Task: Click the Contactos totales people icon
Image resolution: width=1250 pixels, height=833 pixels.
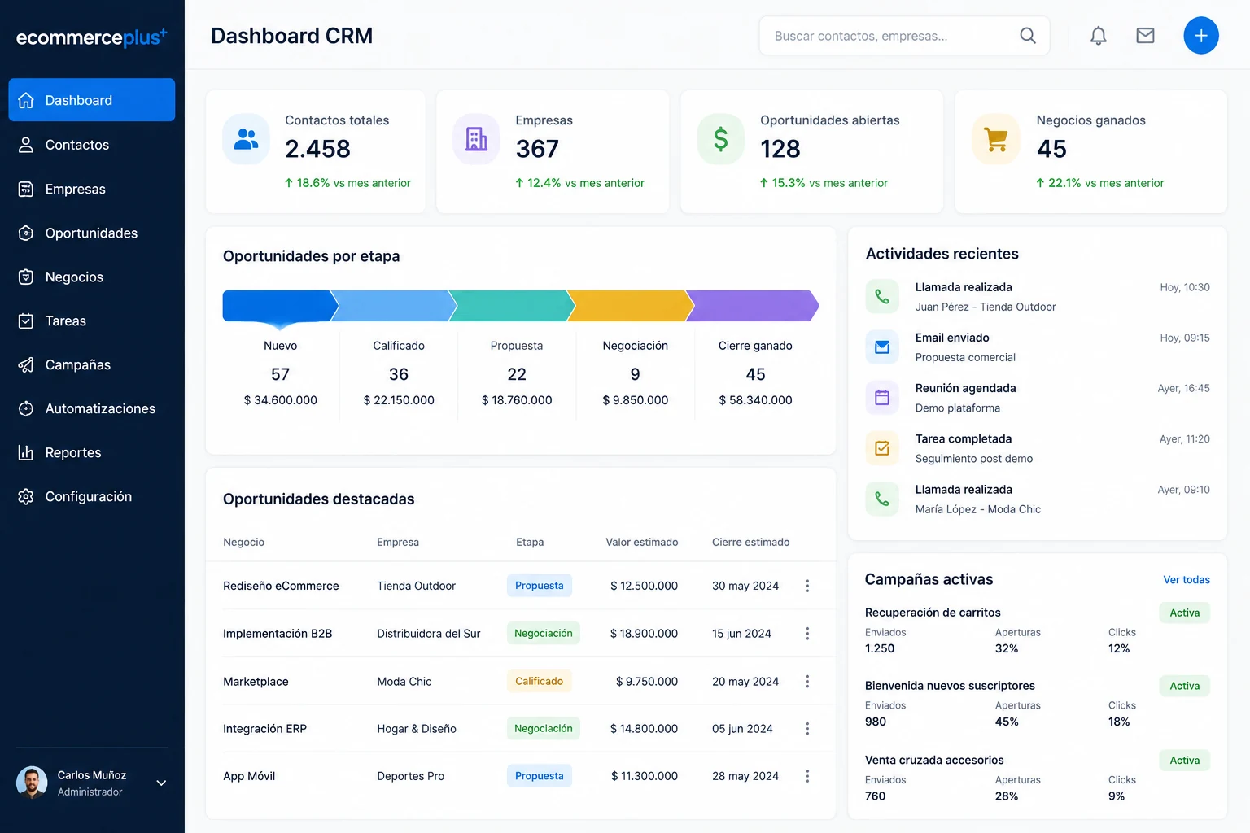Action: point(246,139)
